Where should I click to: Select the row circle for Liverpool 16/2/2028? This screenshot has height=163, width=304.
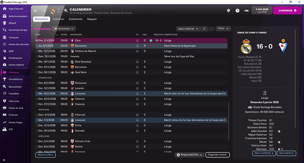37,94
